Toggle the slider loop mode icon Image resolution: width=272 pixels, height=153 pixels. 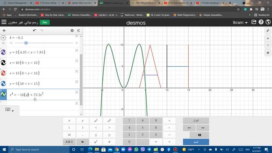3,43
